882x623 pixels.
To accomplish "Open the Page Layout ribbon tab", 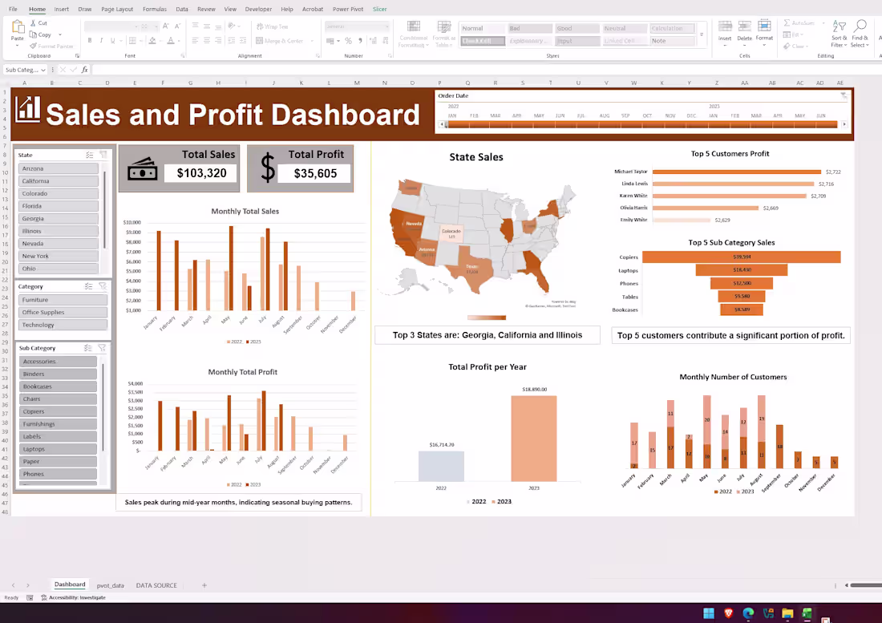I will [117, 9].
